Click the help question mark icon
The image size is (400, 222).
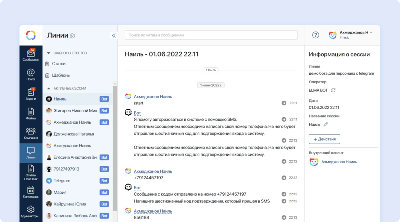(x=315, y=35)
